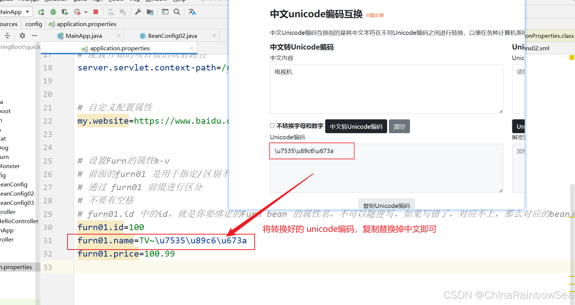The height and width of the screenshot is (305, 575).
Task: Switch to the BeanConfig02.java tab
Action: [172, 36]
